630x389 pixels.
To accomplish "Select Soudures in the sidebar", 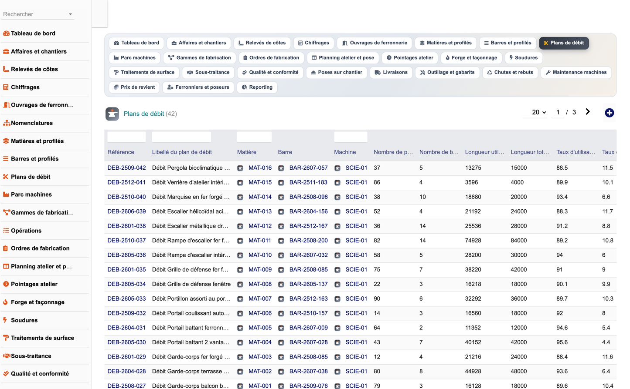I will point(24,320).
